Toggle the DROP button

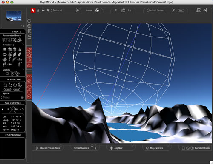click(17, 90)
